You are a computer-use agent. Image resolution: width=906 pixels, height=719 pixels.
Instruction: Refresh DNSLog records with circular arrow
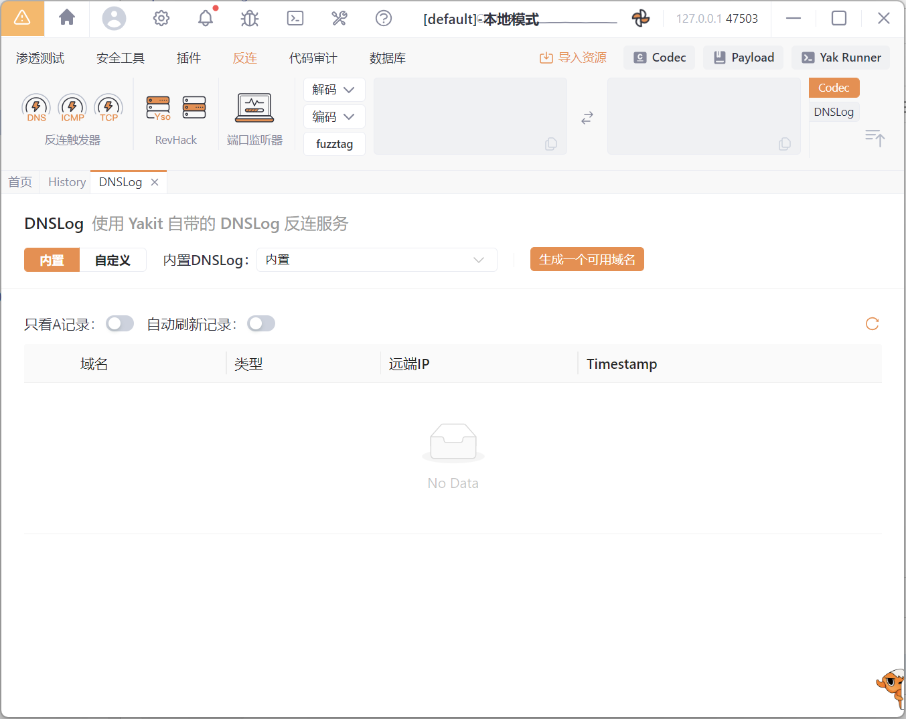pyautogui.click(x=872, y=324)
